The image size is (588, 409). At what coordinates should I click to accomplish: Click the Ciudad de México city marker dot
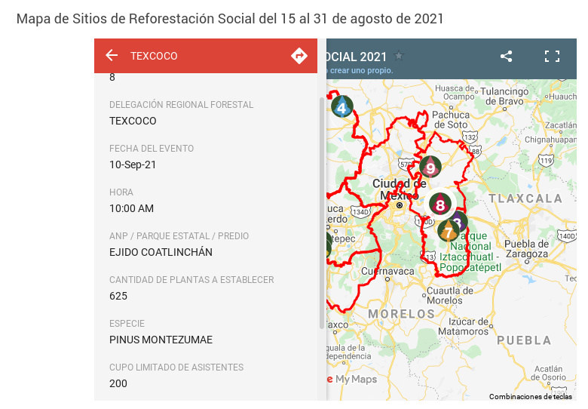[x=400, y=205]
